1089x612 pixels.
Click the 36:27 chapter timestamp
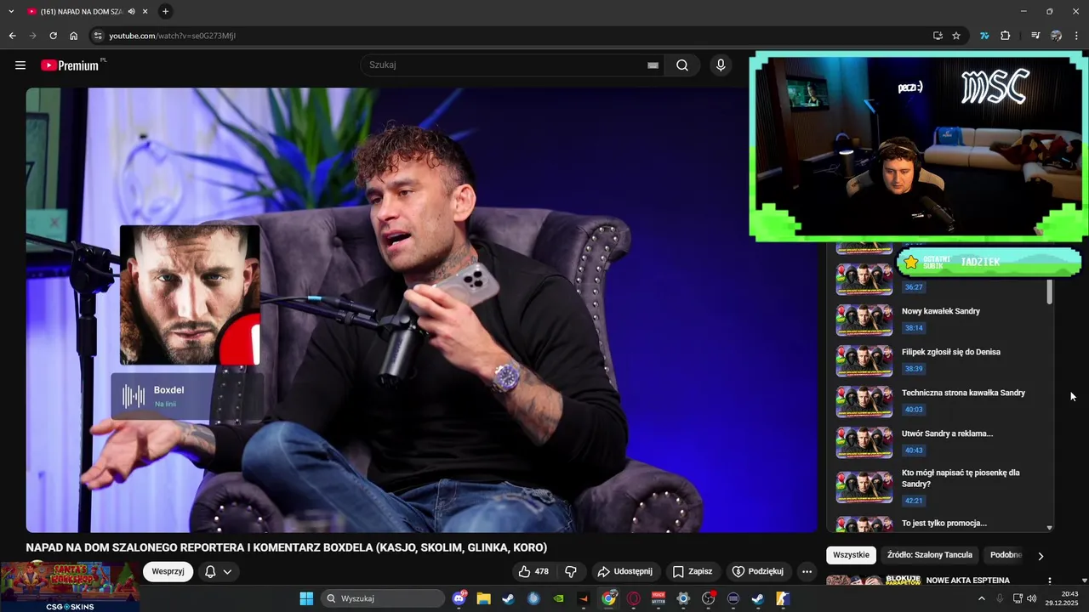pyautogui.click(x=914, y=287)
